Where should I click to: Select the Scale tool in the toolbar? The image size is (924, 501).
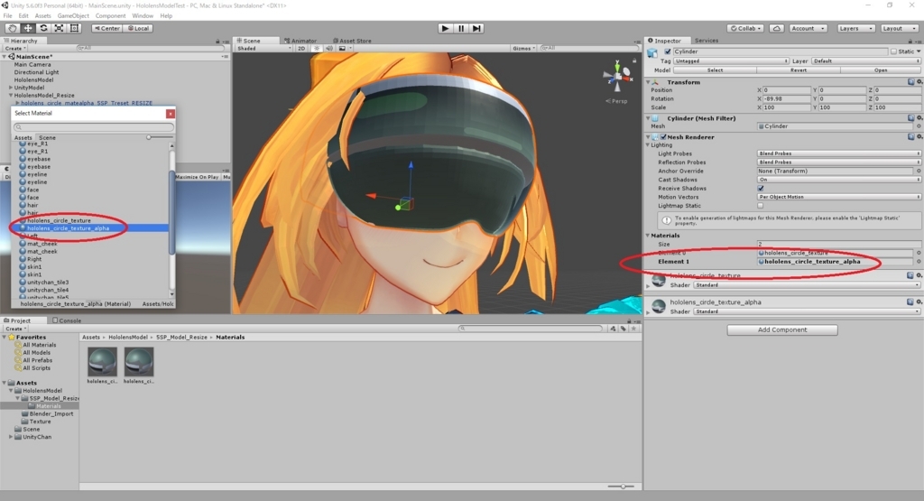pos(59,28)
